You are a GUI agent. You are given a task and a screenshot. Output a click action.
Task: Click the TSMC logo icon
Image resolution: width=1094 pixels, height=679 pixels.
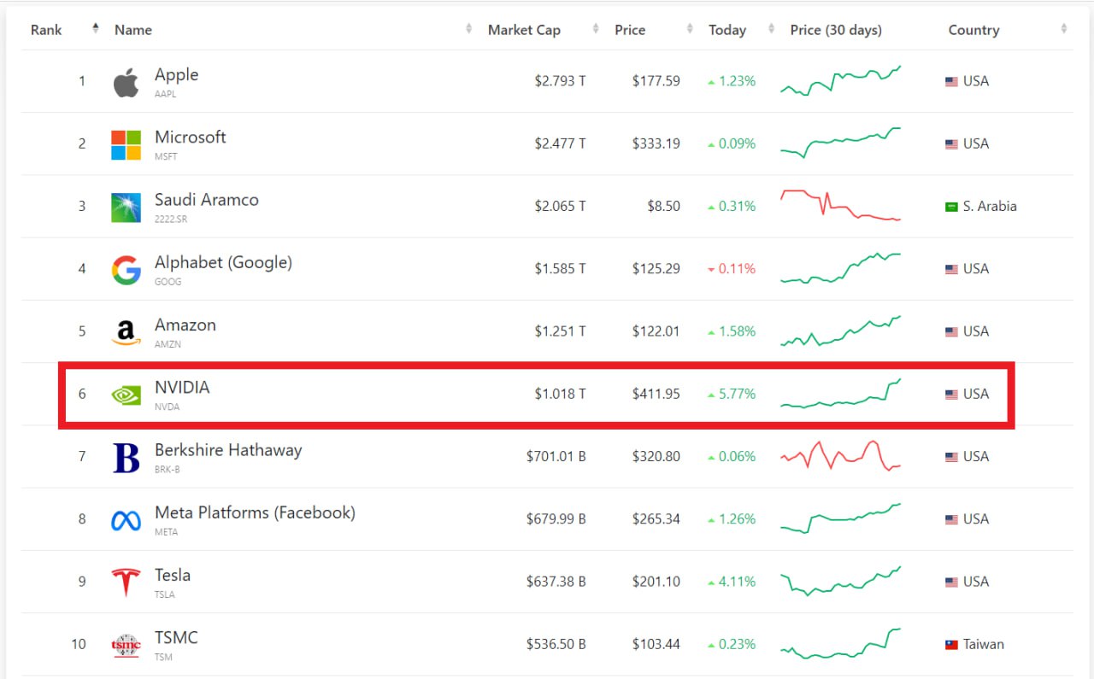(x=126, y=645)
